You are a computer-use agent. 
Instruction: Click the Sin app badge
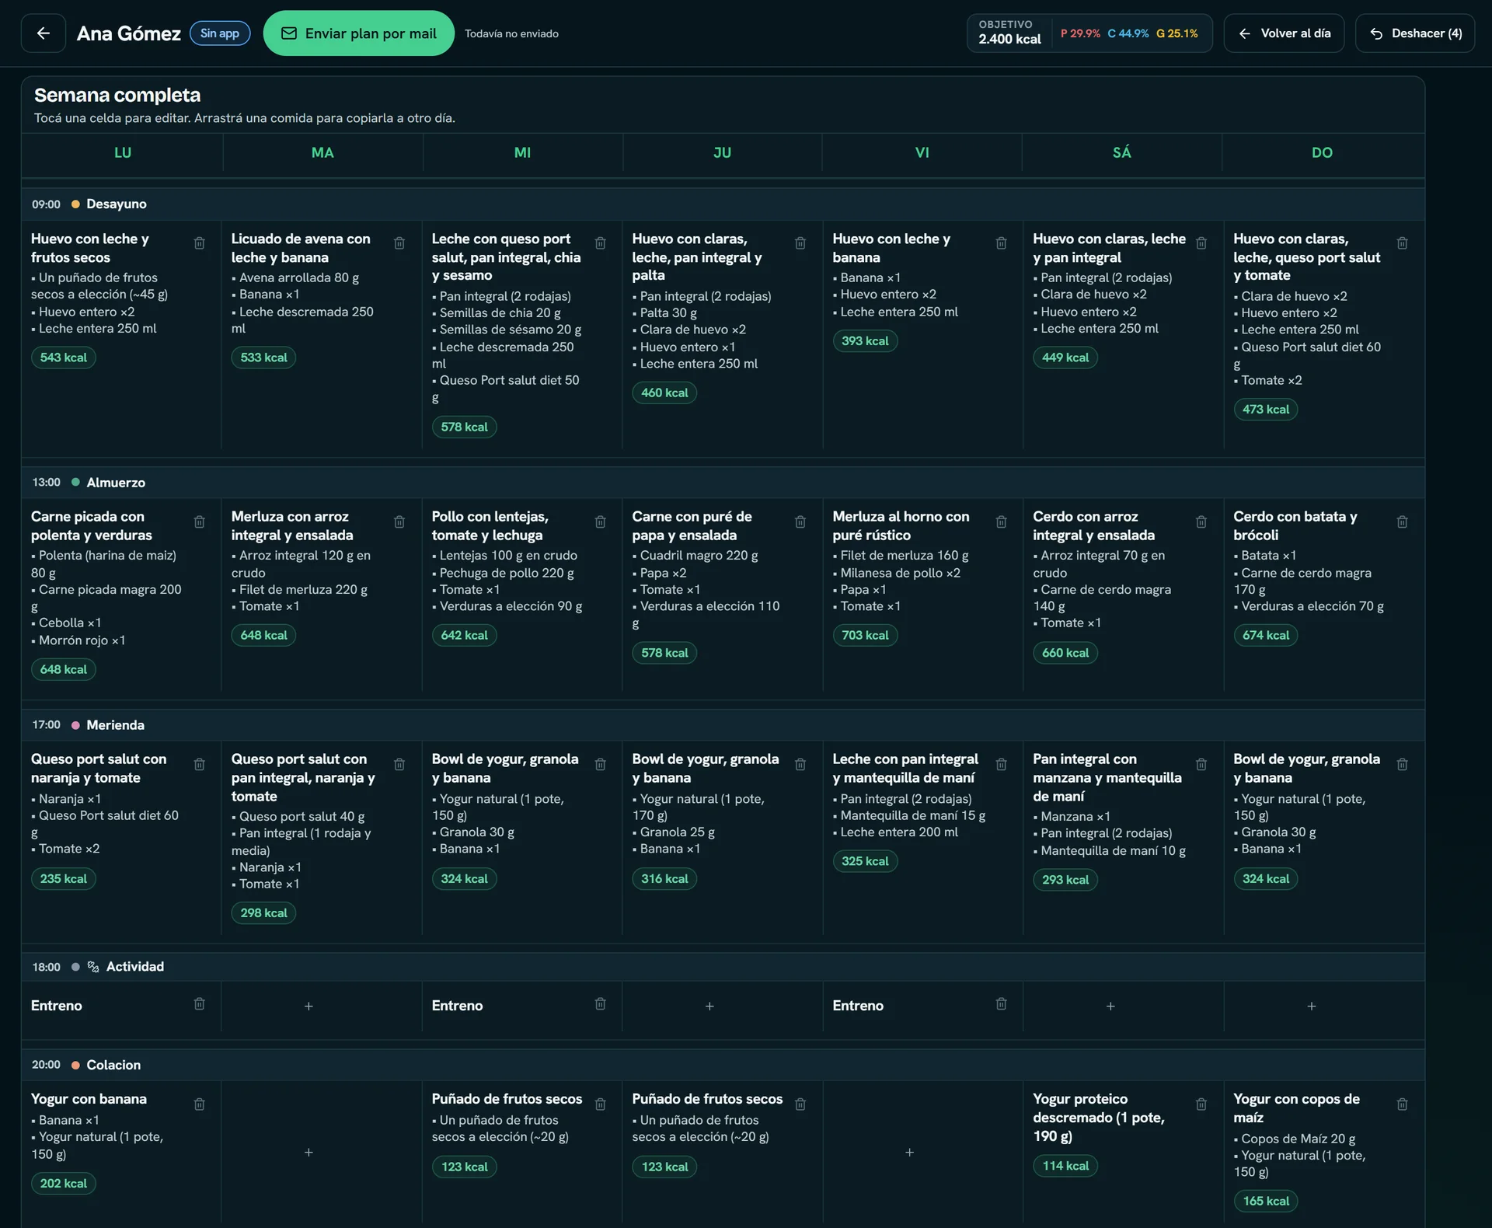click(x=220, y=33)
